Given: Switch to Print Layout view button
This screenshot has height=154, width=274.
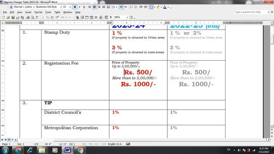Looking at the screenshot, I should (9, 140).
